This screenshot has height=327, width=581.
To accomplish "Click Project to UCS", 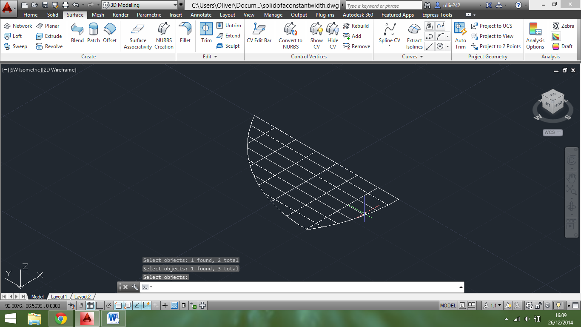I will pyautogui.click(x=492, y=26).
